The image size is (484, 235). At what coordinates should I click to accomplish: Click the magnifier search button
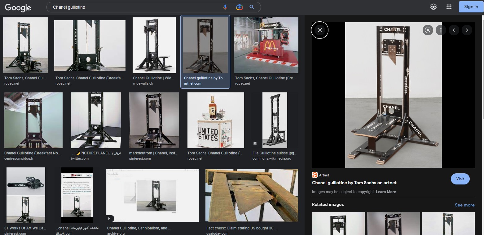pyautogui.click(x=252, y=7)
